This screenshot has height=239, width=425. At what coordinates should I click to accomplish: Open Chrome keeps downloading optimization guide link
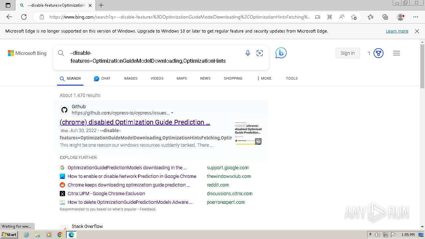click(129, 185)
